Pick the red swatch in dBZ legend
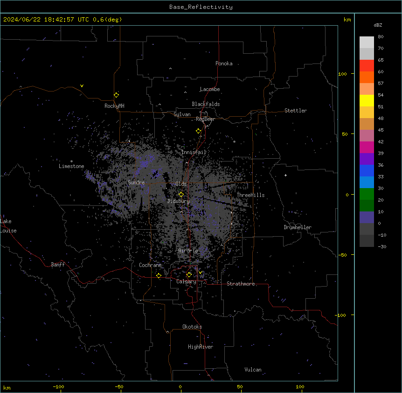The image size is (402, 393). click(x=367, y=65)
